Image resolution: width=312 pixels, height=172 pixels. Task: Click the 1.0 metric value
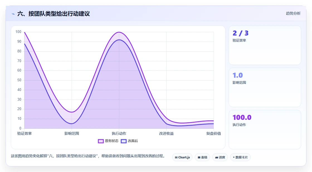[x=238, y=75]
